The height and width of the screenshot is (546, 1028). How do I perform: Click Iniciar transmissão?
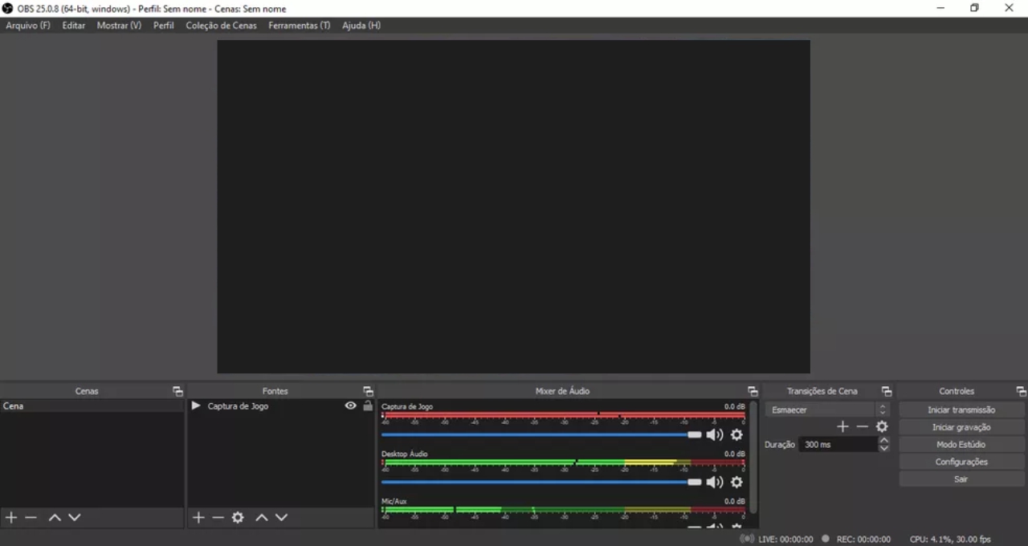(961, 409)
